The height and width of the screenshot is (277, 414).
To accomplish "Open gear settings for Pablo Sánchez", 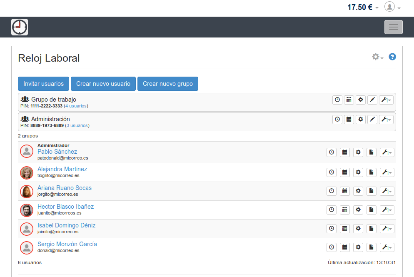I will tap(358, 152).
